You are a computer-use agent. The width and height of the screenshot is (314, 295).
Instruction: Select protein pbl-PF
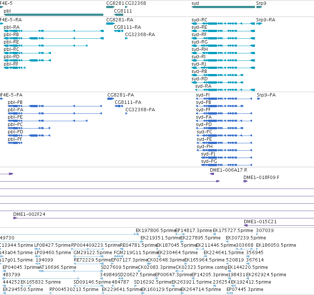[x=15, y=143]
